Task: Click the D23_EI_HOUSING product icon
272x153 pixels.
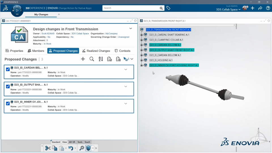Action: click(x=146, y=60)
